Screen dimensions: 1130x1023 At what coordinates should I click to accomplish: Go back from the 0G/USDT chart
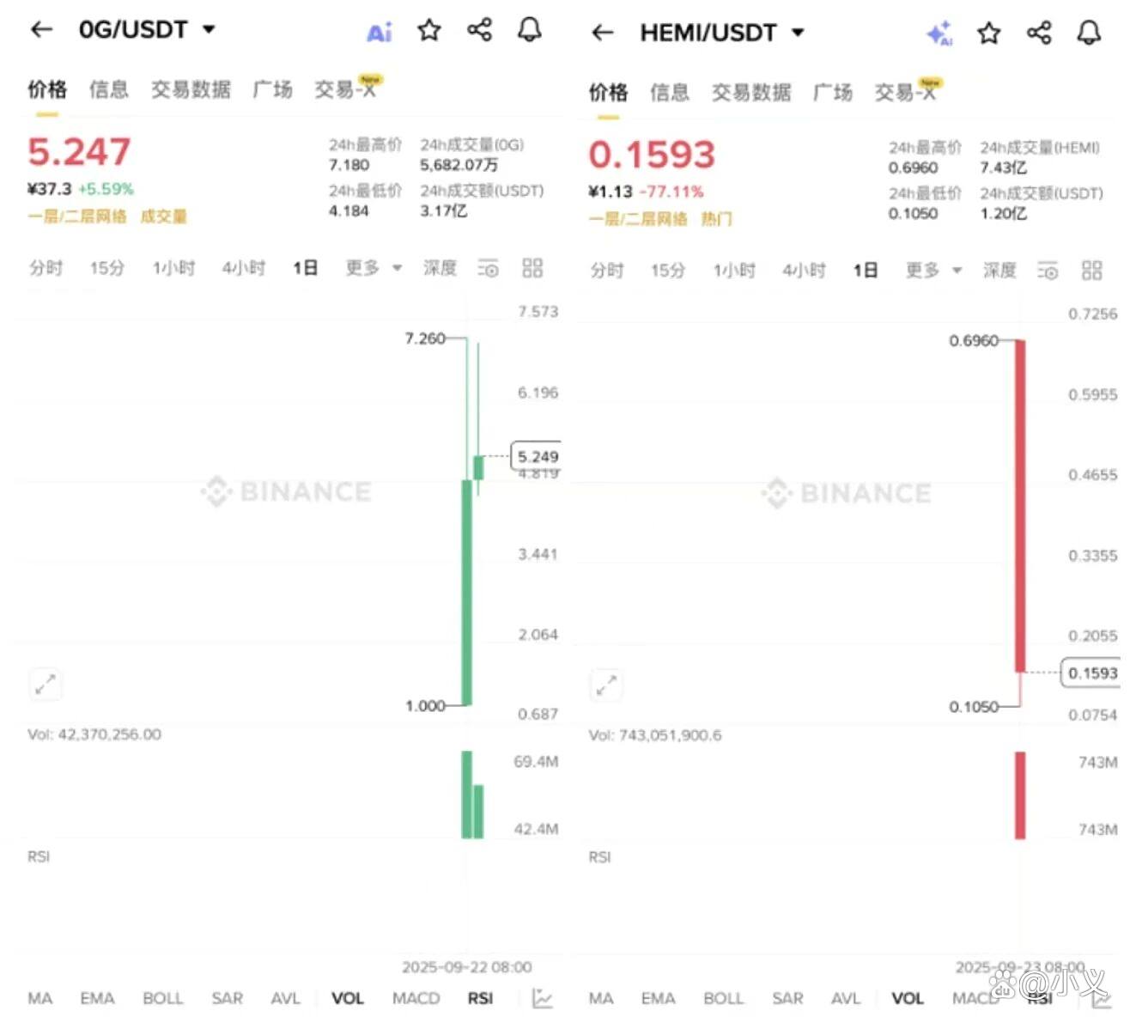point(41,30)
